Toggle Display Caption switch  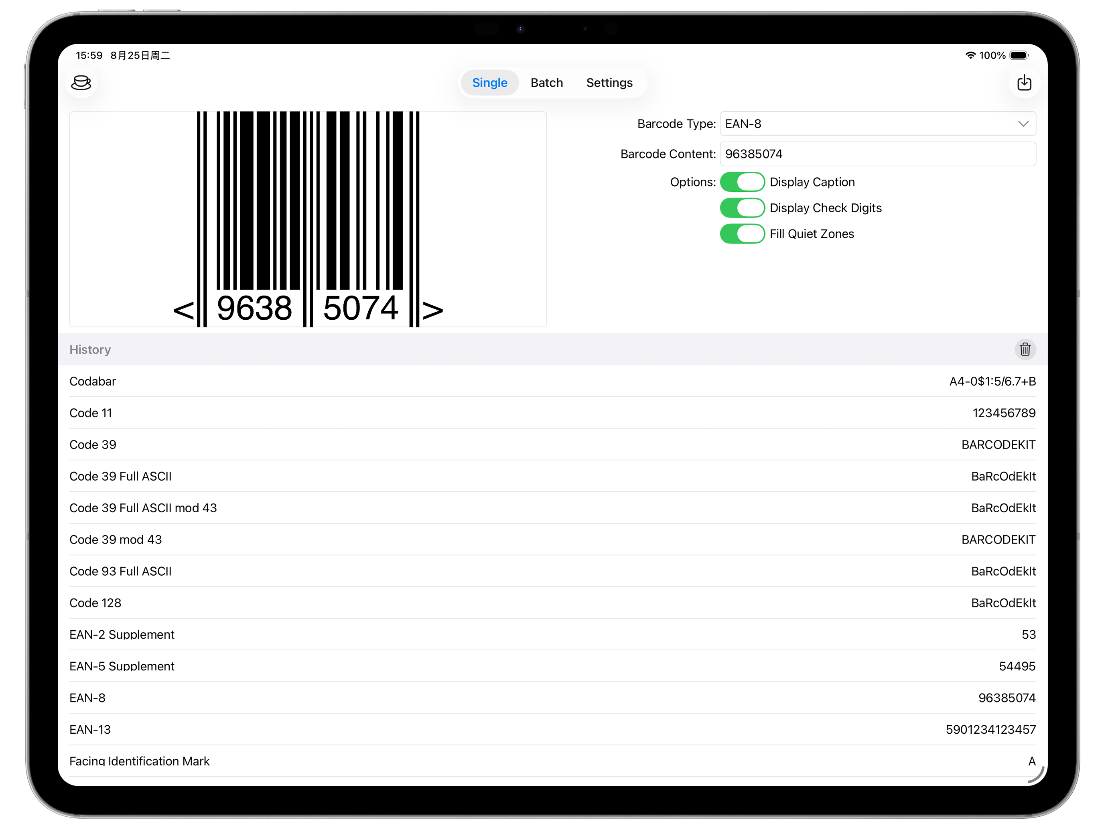(742, 182)
